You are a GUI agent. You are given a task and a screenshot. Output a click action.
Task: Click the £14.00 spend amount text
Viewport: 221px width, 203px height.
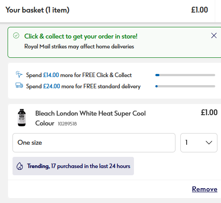pyautogui.click(x=51, y=75)
